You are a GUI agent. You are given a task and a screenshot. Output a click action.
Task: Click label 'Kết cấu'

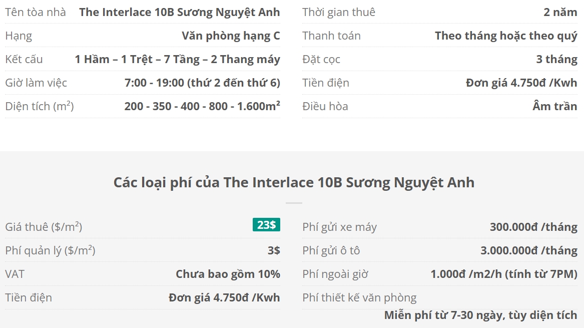pos(24,59)
